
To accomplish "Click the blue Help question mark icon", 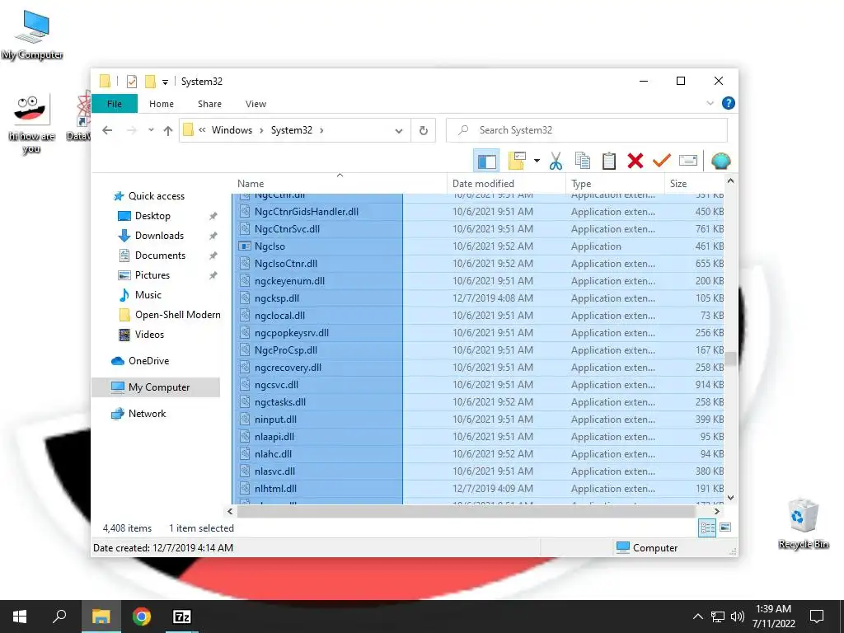I will (729, 103).
